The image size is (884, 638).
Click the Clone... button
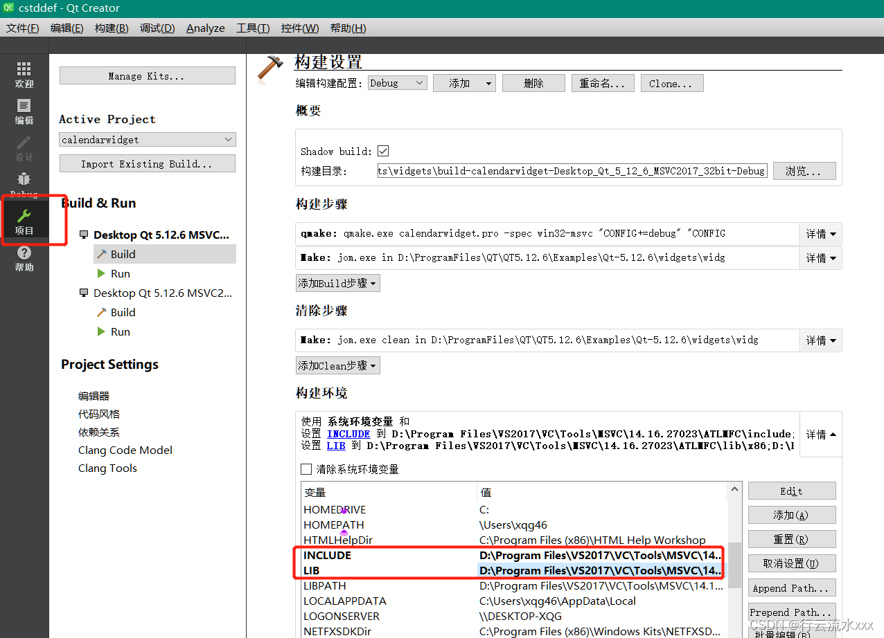(x=672, y=83)
